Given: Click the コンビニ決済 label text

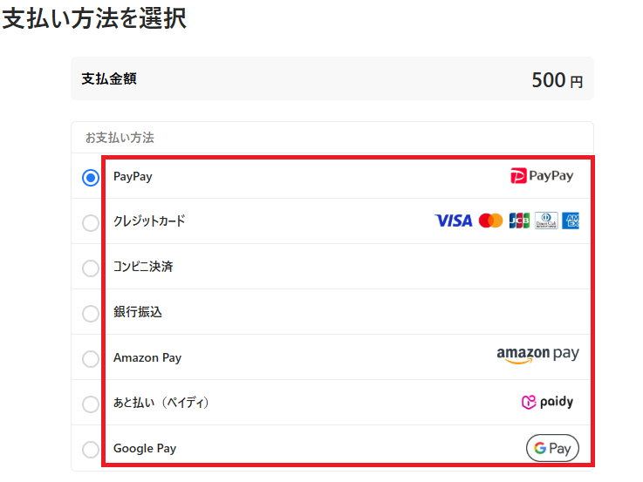Looking at the screenshot, I should click(143, 267).
